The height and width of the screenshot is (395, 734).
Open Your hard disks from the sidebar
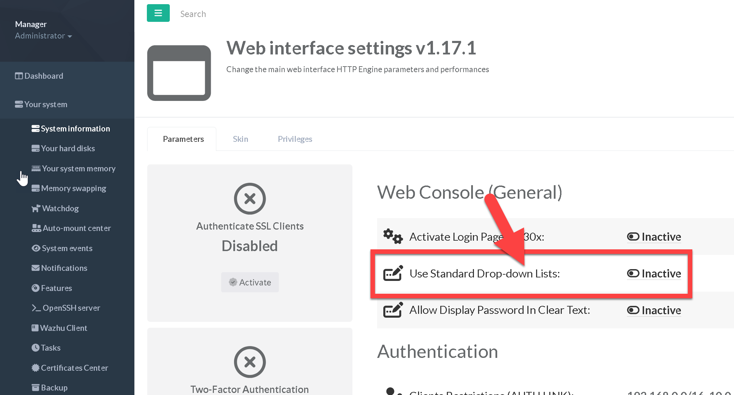[x=68, y=148]
